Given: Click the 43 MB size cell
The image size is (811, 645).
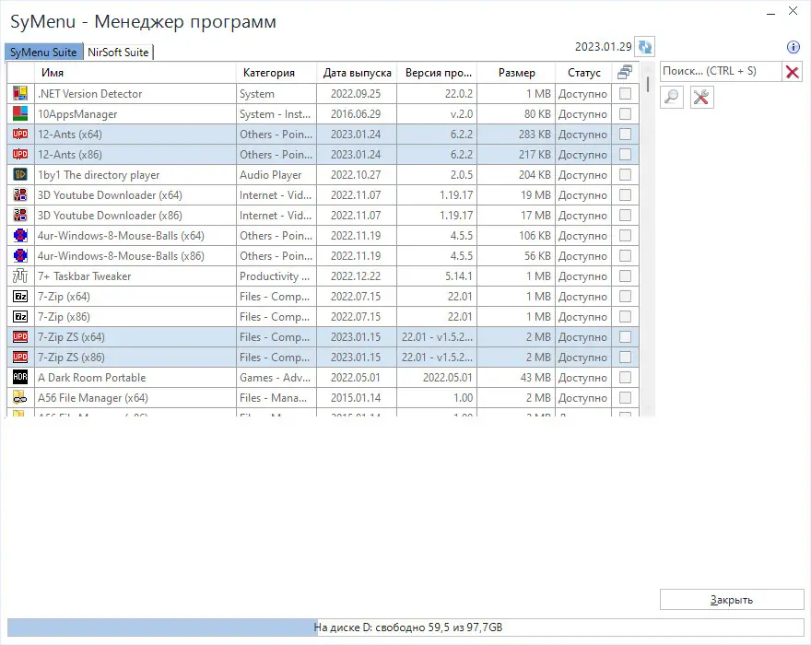Looking at the screenshot, I should (x=516, y=377).
